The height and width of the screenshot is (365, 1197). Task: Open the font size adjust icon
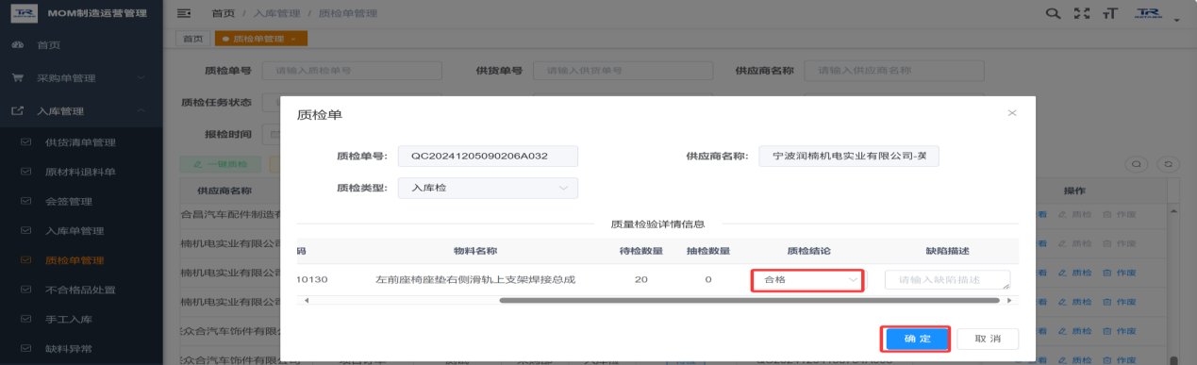pos(1110,13)
